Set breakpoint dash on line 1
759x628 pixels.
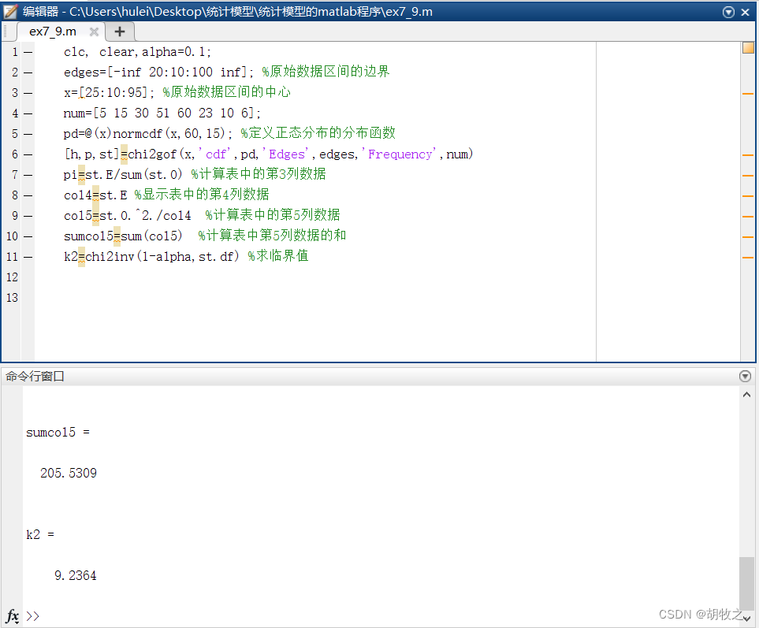[28, 52]
